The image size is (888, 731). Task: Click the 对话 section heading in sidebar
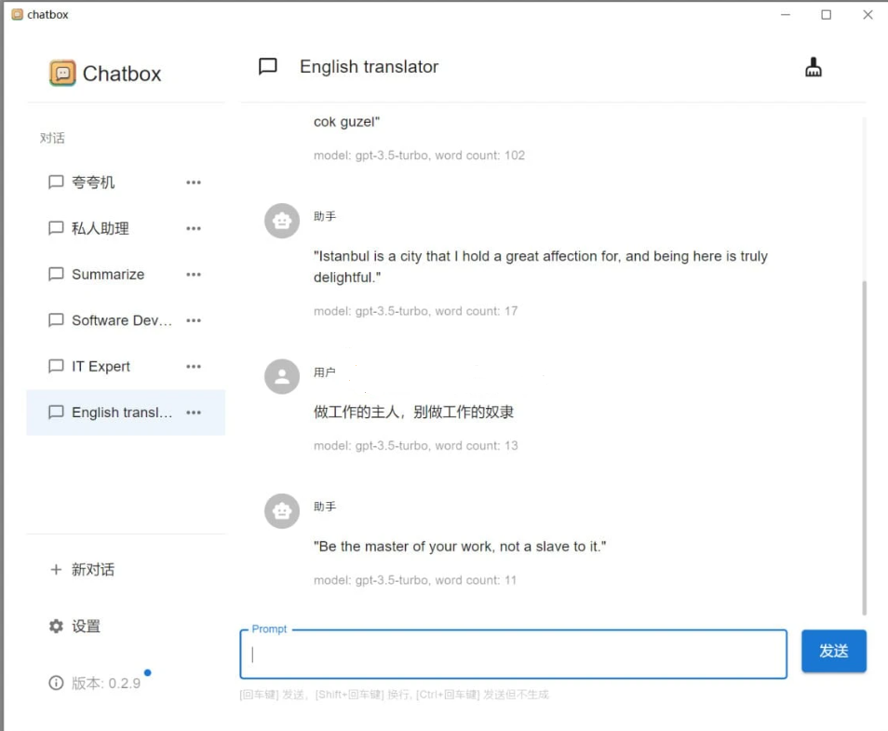pos(52,138)
